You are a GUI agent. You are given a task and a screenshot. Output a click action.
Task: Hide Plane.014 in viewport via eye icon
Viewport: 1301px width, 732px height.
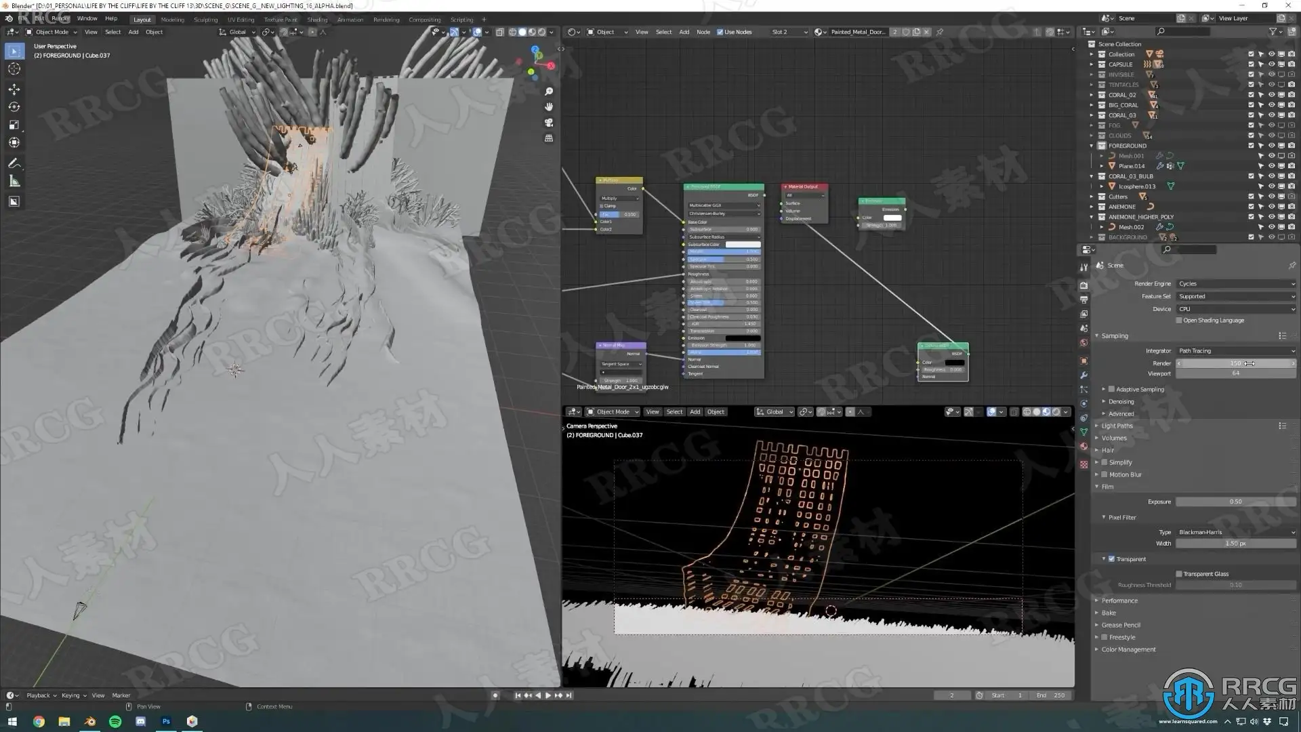[x=1271, y=166]
